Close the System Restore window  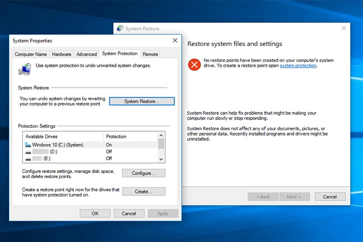click(344, 28)
